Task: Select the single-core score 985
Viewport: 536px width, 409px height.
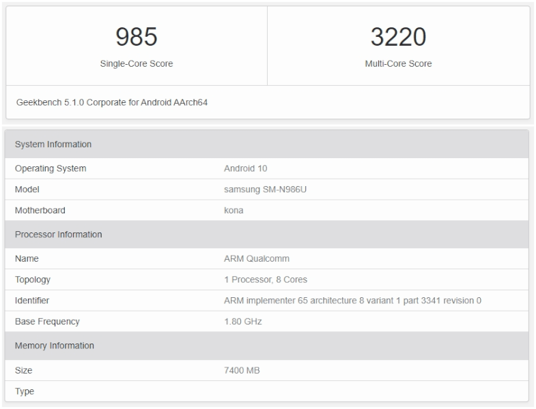Action: pyautogui.click(x=137, y=37)
